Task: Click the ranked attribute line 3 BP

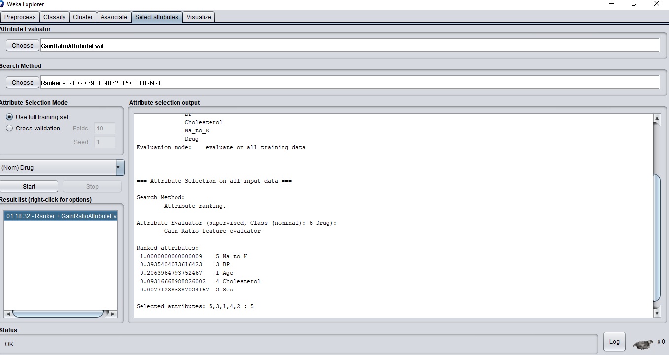Action: point(185,264)
